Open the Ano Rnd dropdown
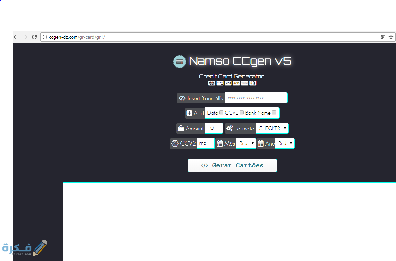396x261 pixels. point(285,143)
